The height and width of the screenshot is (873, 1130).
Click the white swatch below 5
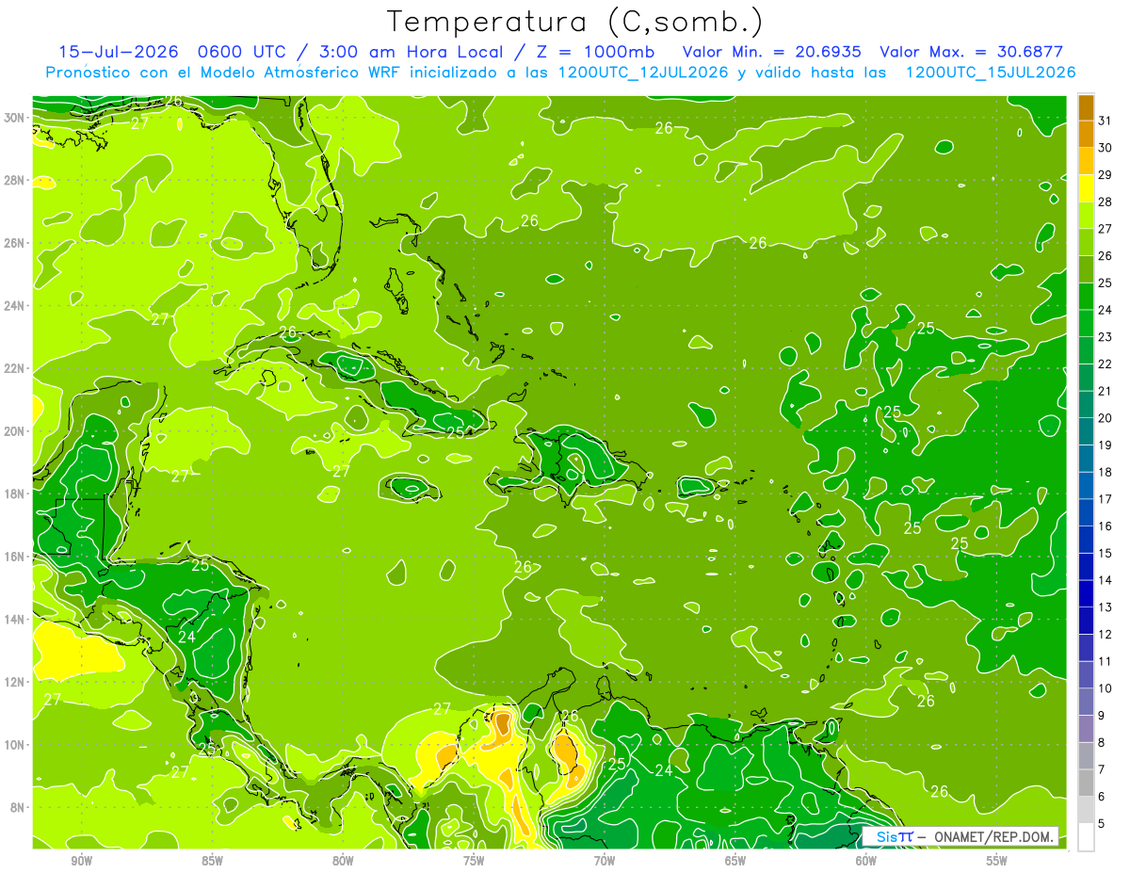click(1086, 837)
